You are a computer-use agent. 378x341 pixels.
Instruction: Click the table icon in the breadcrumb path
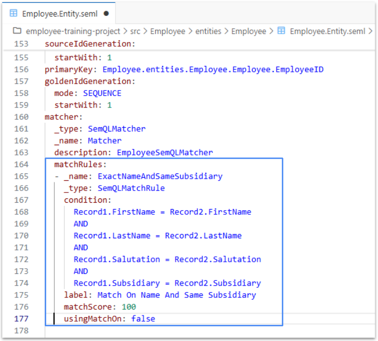(x=282, y=31)
